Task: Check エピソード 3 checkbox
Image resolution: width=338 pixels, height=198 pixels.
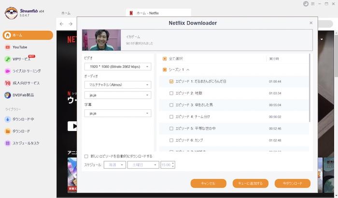Action: (x=171, y=105)
